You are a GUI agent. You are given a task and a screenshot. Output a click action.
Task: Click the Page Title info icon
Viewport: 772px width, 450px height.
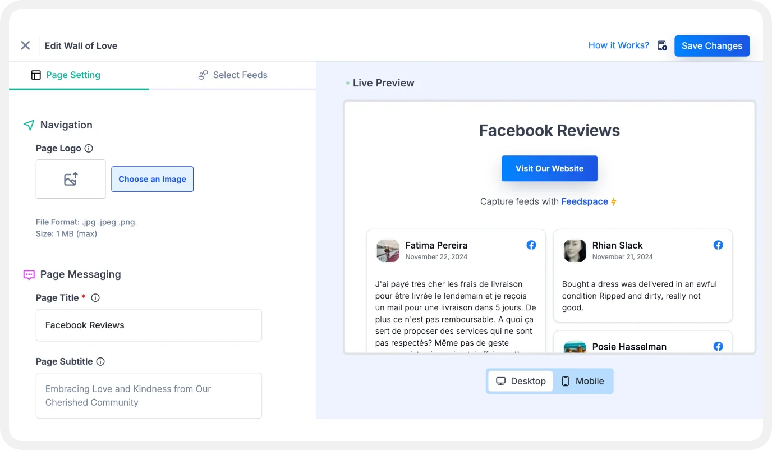pyautogui.click(x=95, y=298)
